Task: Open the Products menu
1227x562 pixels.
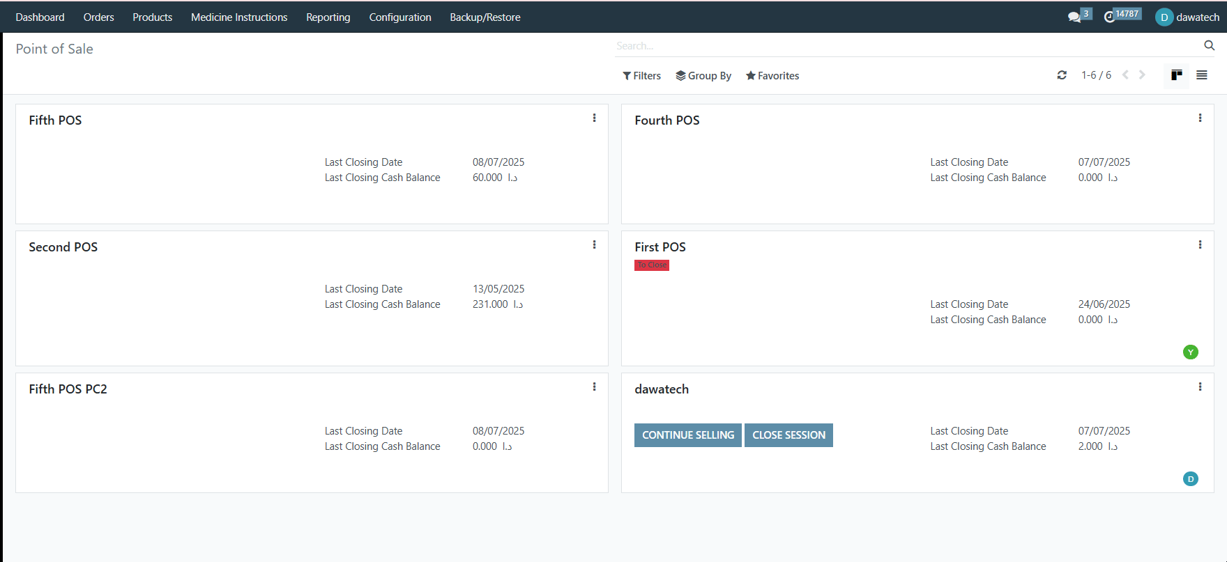Action: [x=153, y=17]
